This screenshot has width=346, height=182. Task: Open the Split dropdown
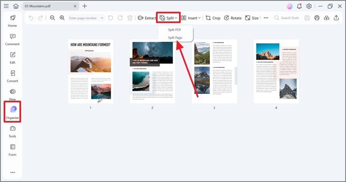[x=169, y=18]
